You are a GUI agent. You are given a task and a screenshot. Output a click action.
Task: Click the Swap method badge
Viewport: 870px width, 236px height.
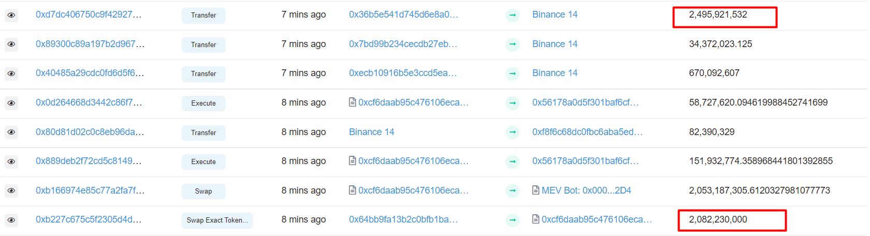pos(203,191)
